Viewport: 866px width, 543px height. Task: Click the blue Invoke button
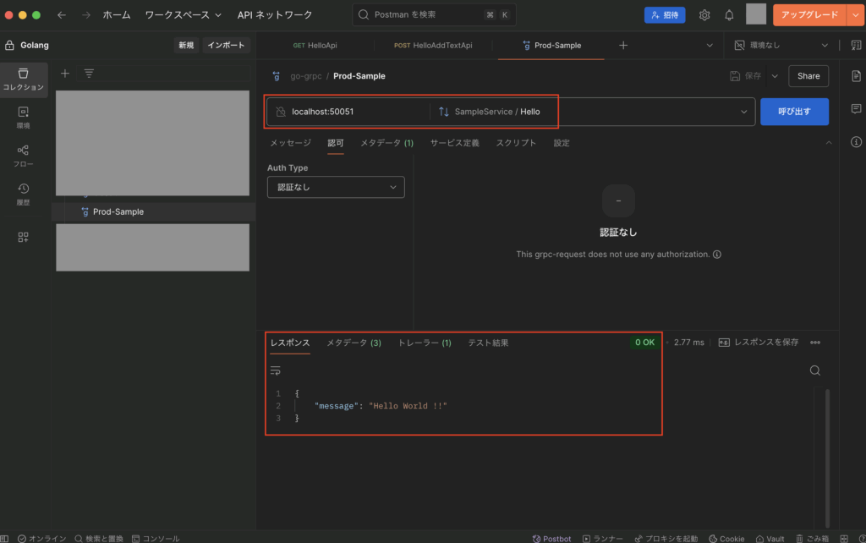tap(794, 112)
